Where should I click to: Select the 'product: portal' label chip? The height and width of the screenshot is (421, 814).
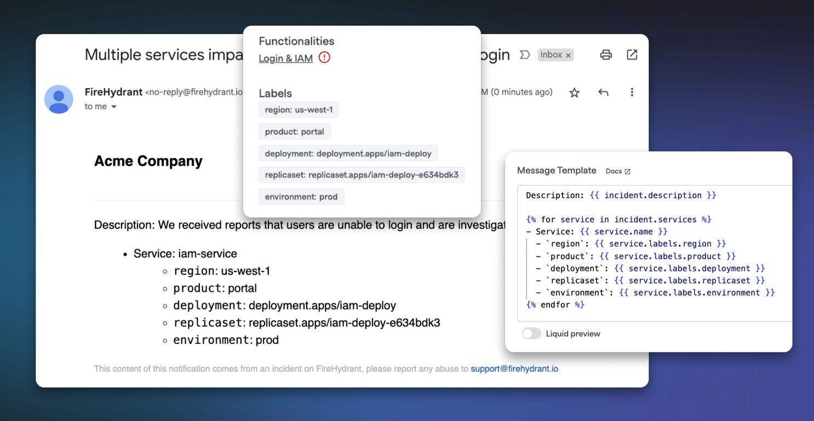tap(294, 131)
